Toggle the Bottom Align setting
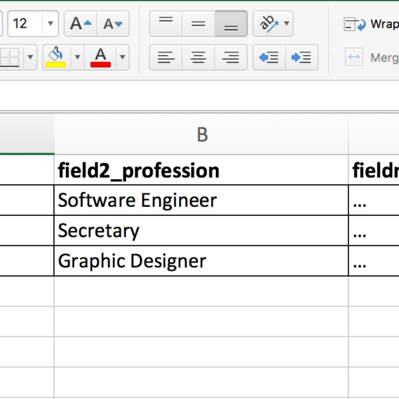The width and height of the screenshot is (399, 399). click(231, 23)
